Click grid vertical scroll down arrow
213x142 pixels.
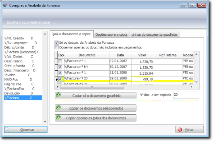[x=197, y=82]
